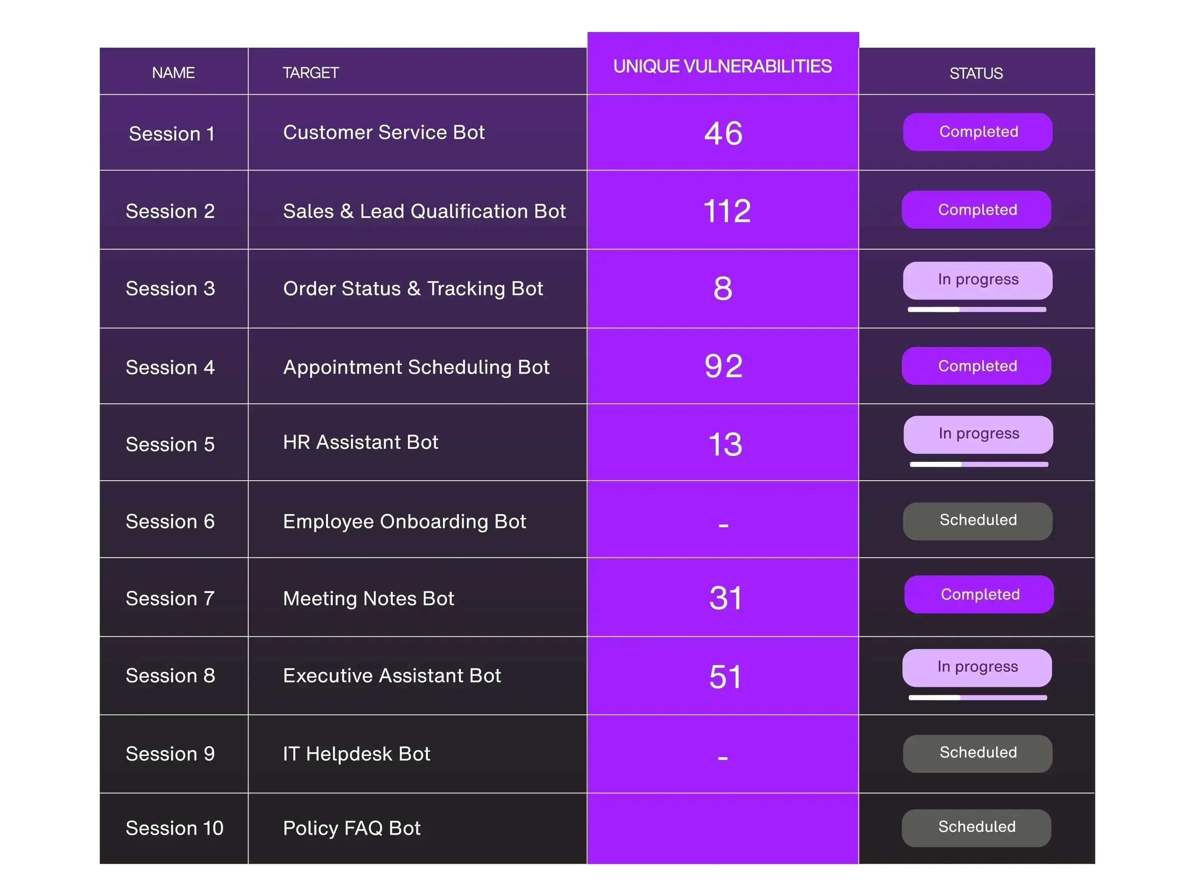Click the TARGET column header

point(310,72)
